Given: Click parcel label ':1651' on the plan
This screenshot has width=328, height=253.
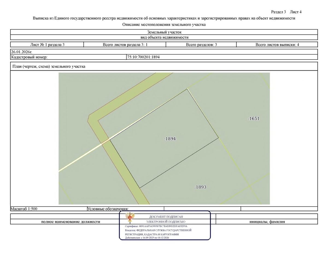Looking at the screenshot, I should point(253,118).
